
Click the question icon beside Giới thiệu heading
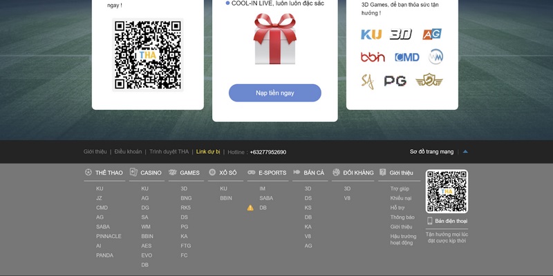[383, 172]
